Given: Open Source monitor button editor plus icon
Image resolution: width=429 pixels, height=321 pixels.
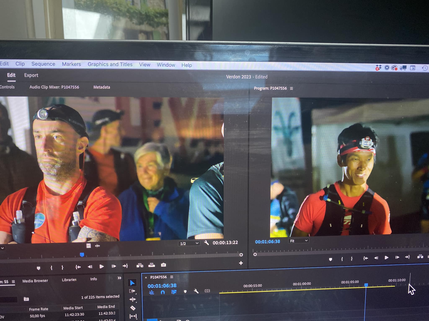Looking at the screenshot, I should click(241, 263).
